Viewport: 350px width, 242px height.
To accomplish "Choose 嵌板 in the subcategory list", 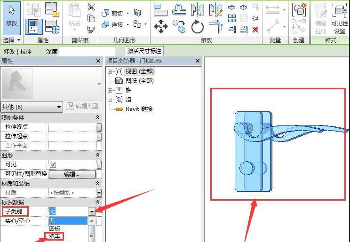I will point(55,228).
